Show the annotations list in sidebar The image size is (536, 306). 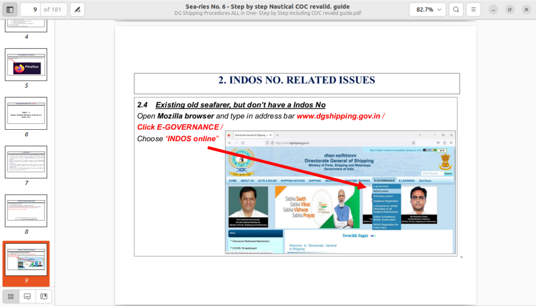[x=27, y=296]
